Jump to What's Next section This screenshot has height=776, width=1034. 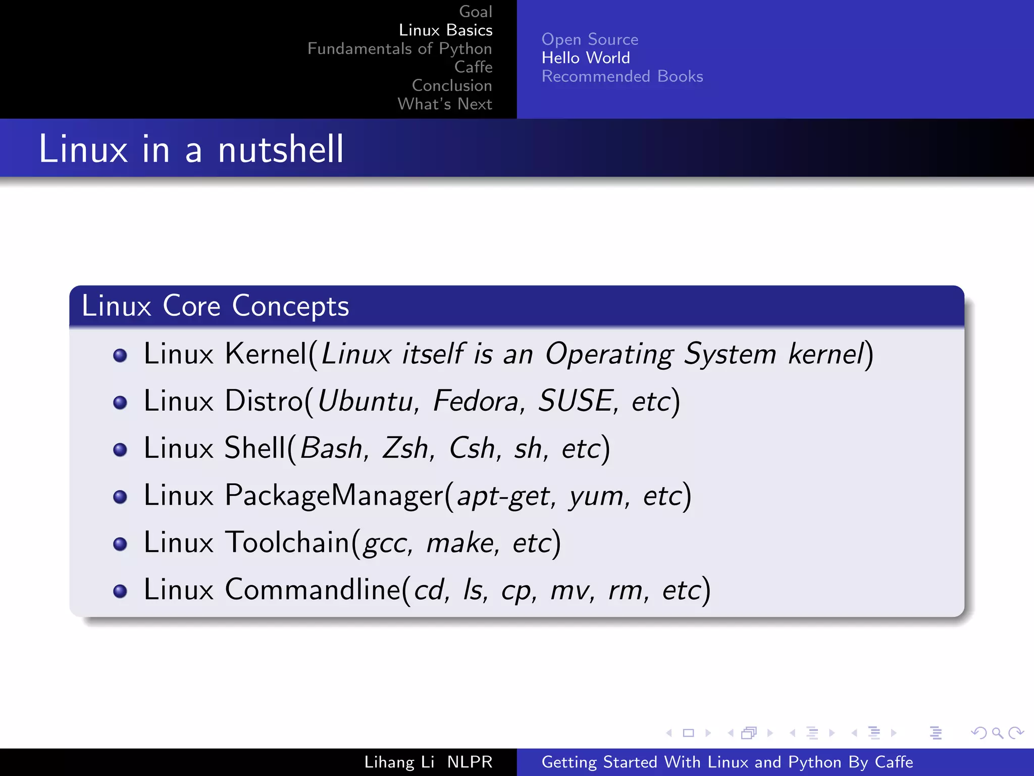pos(445,104)
